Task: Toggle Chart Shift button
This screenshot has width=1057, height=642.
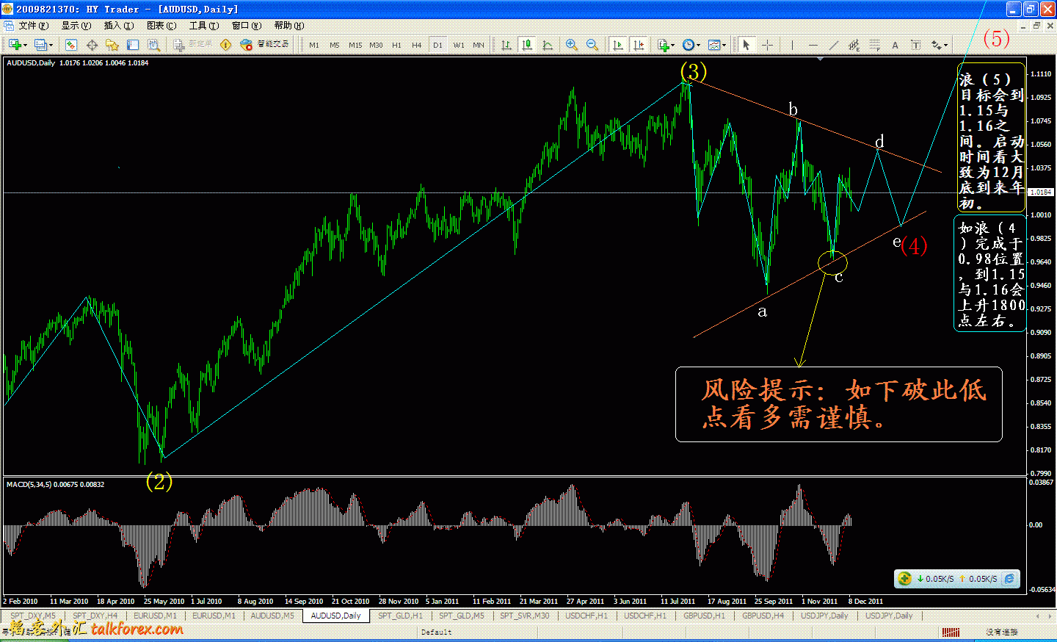Action: click(x=639, y=45)
